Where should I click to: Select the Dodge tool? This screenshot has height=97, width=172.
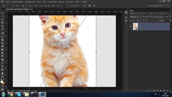coord(2,56)
